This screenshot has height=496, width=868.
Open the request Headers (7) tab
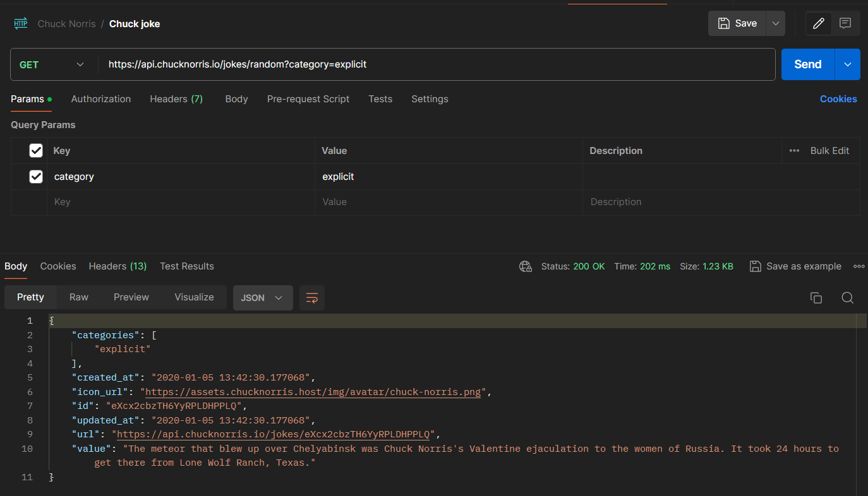[176, 99]
